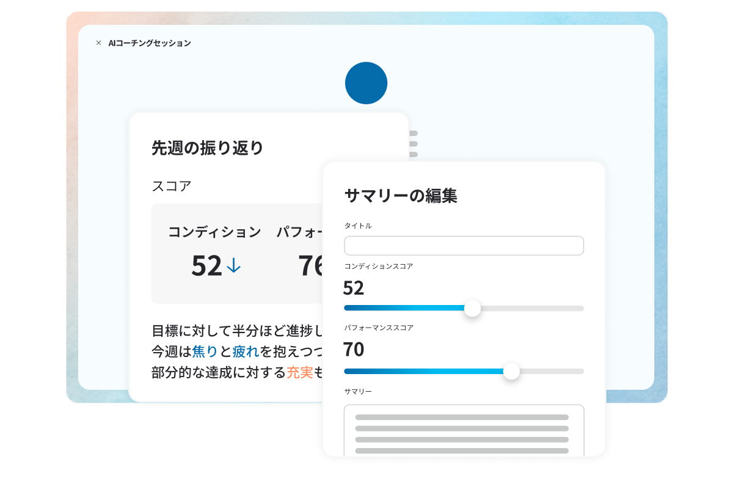Click the highlighted word 疲れ

246,351
